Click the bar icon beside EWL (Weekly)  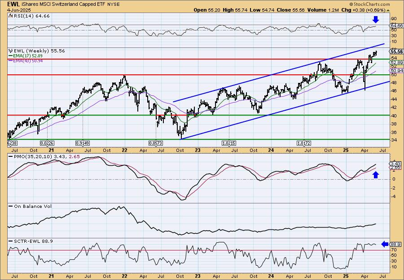click(x=10, y=51)
